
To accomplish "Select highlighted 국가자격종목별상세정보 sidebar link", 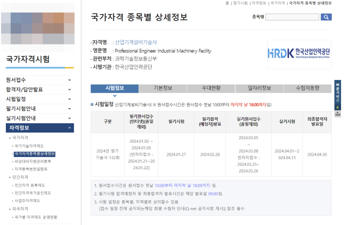I will click(34, 154).
